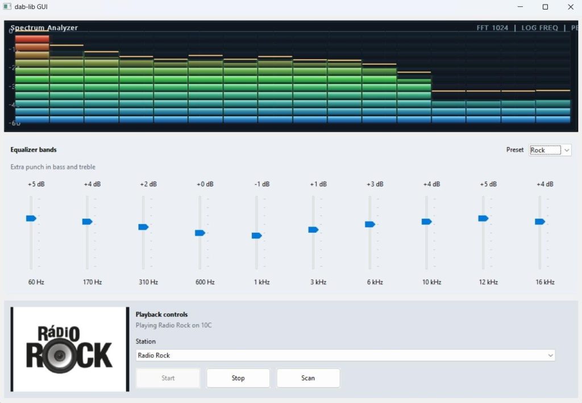Click the 60 Hz equalizer slider handle
This screenshot has height=403, width=582.
point(31,219)
